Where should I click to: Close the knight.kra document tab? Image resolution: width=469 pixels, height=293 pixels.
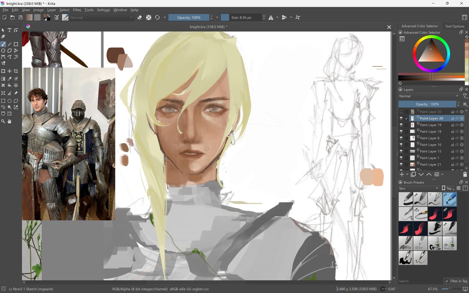point(389,27)
